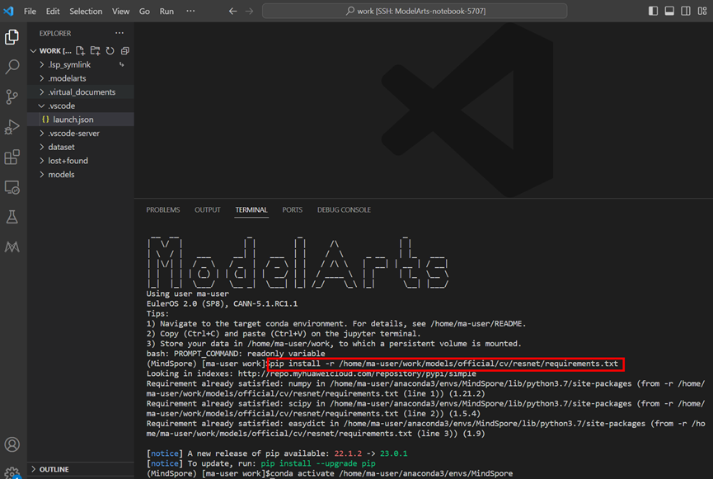Open the launch.json file

[81, 120]
